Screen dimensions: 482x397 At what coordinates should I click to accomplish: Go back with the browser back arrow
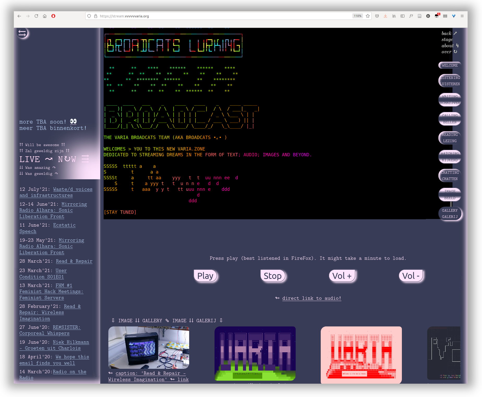pos(19,16)
